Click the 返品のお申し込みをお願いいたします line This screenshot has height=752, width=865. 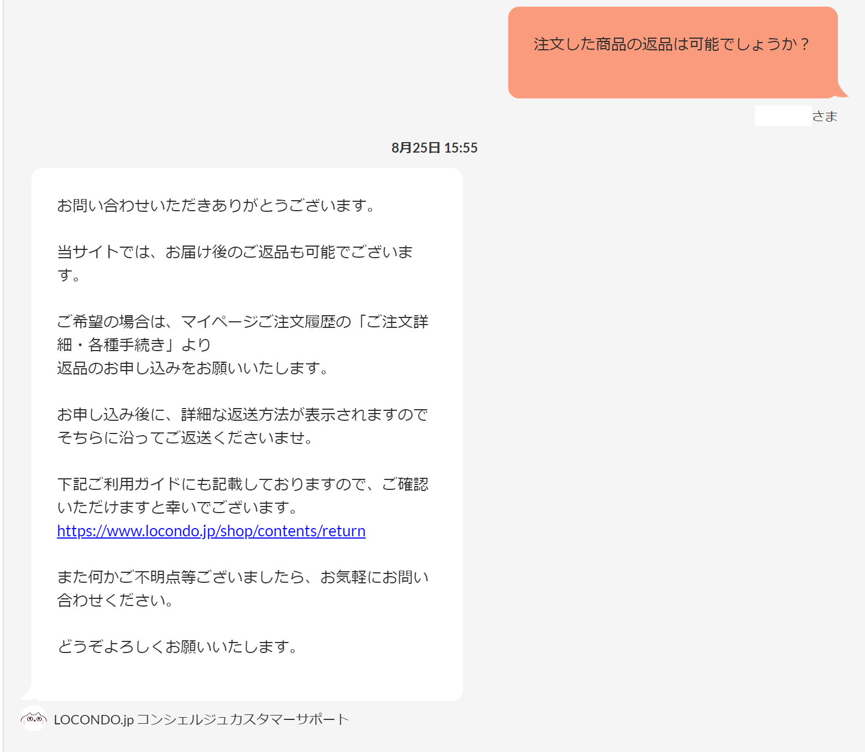click(194, 368)
